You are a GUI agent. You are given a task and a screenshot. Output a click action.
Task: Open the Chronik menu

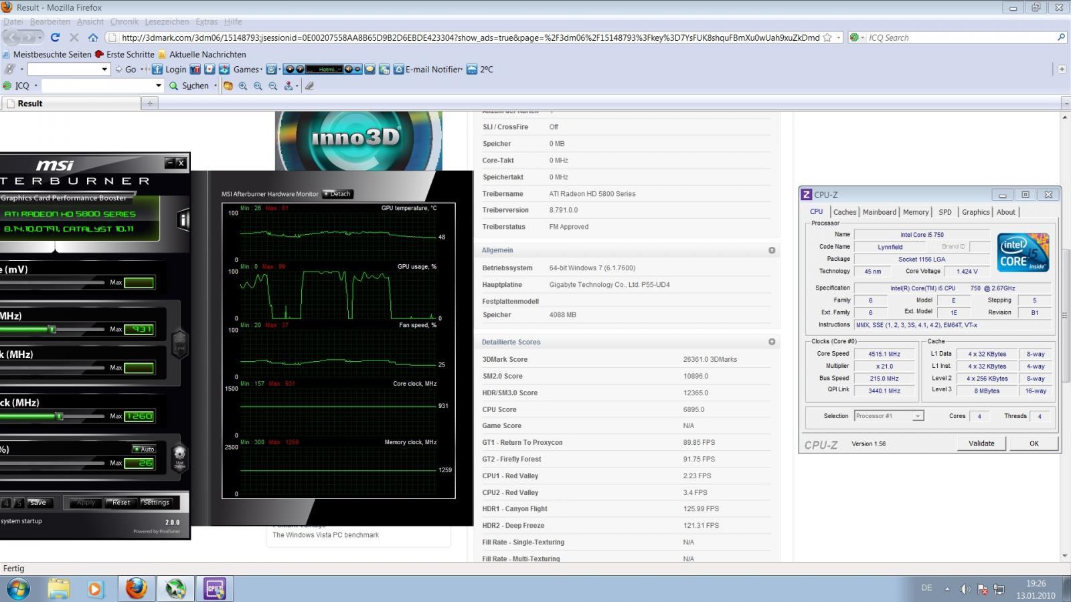125,22
